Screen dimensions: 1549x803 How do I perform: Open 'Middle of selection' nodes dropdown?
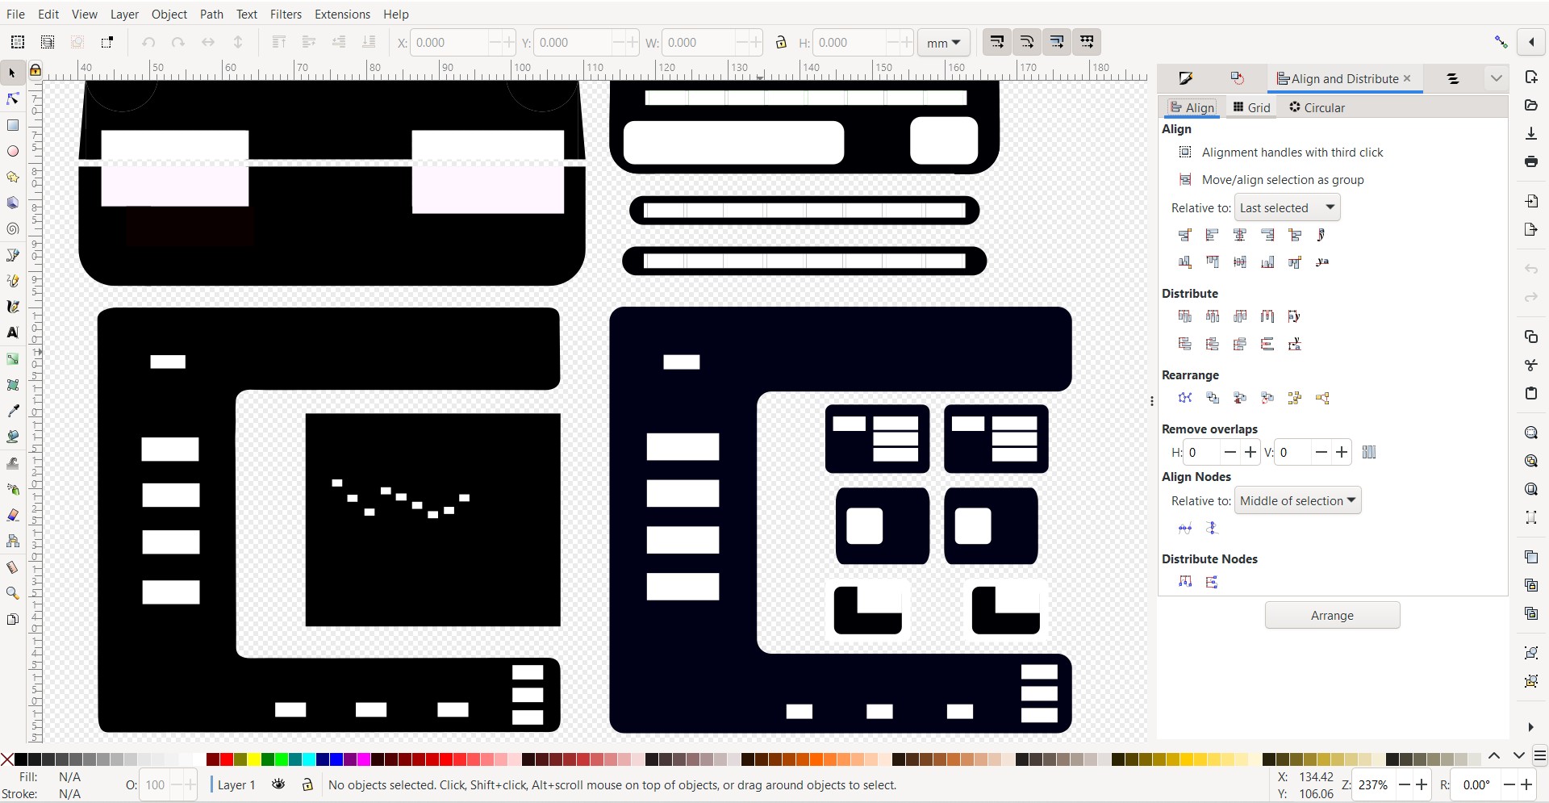pyautogui.click(x=1297, y=500)
